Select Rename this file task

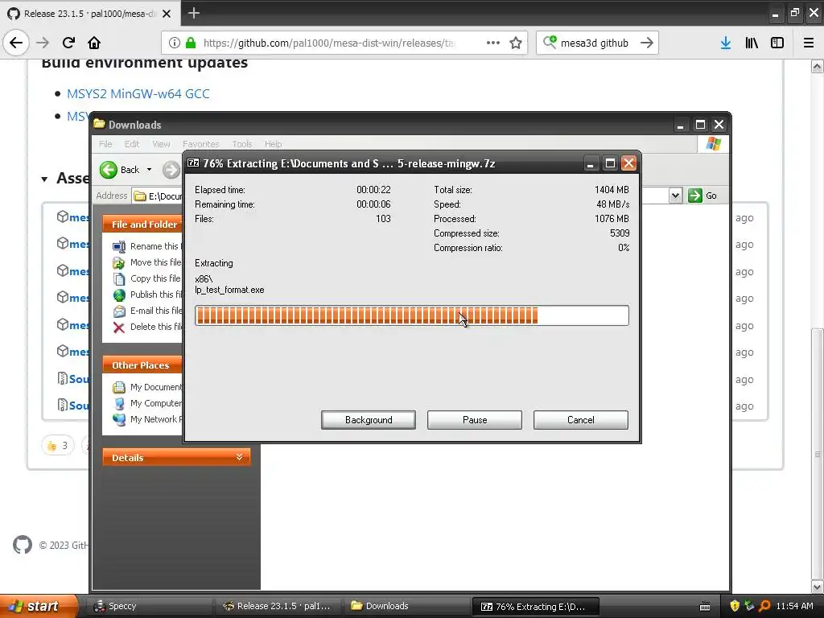point(148,246)
